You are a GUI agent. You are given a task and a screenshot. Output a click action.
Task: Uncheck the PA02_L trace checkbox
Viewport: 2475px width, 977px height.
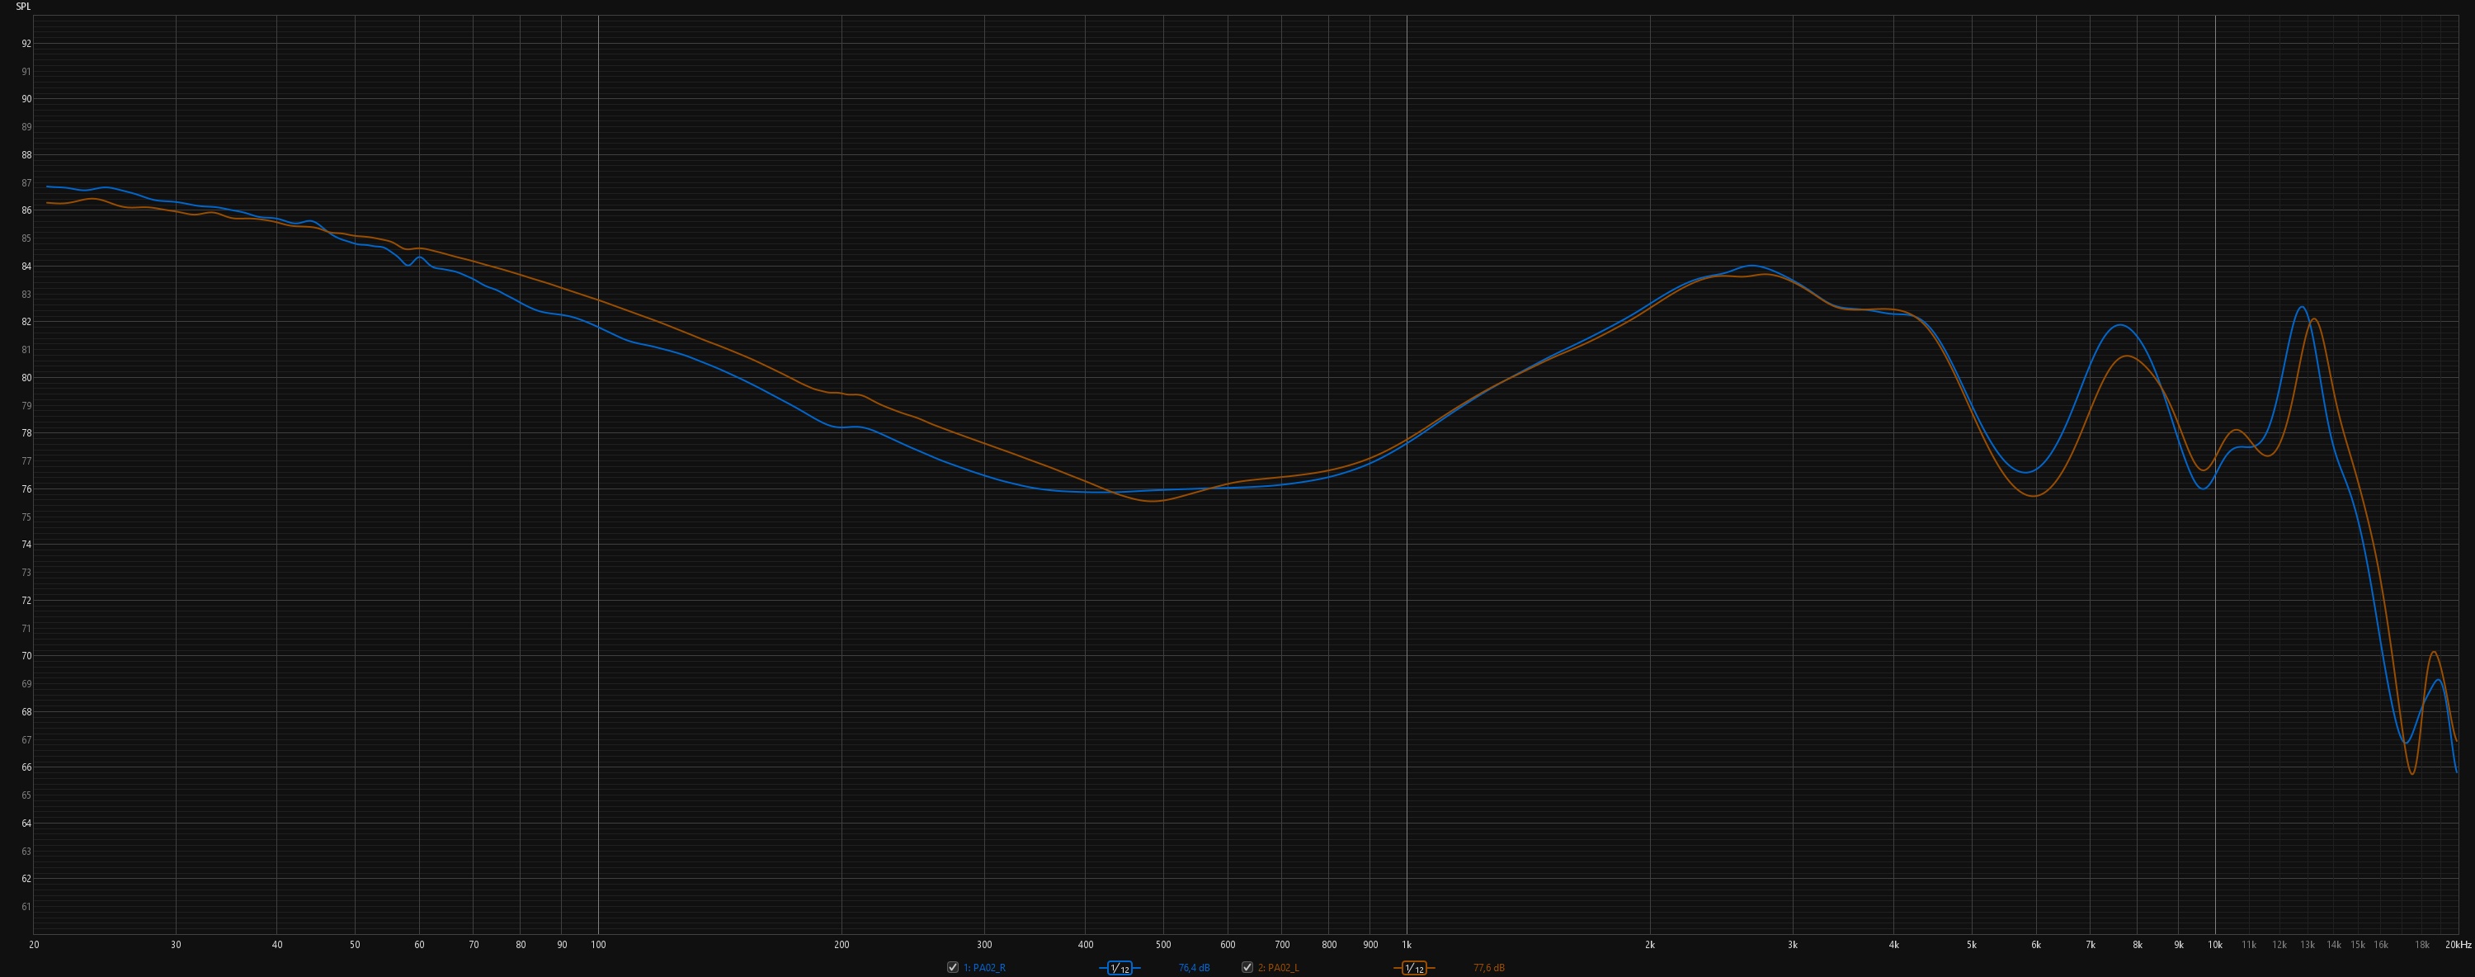1247,967
